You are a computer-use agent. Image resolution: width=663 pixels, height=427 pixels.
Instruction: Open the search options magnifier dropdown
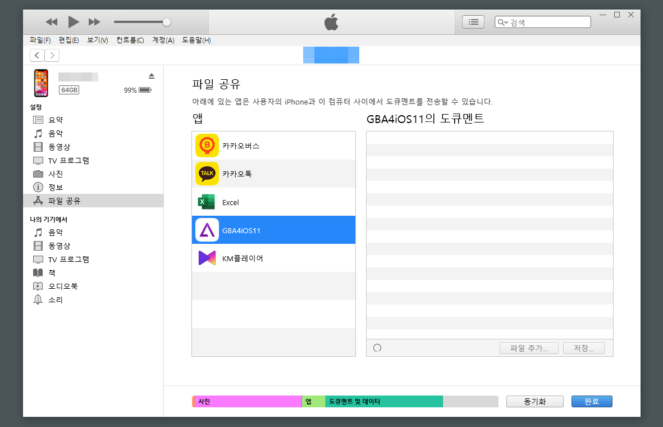click(503, 22)
